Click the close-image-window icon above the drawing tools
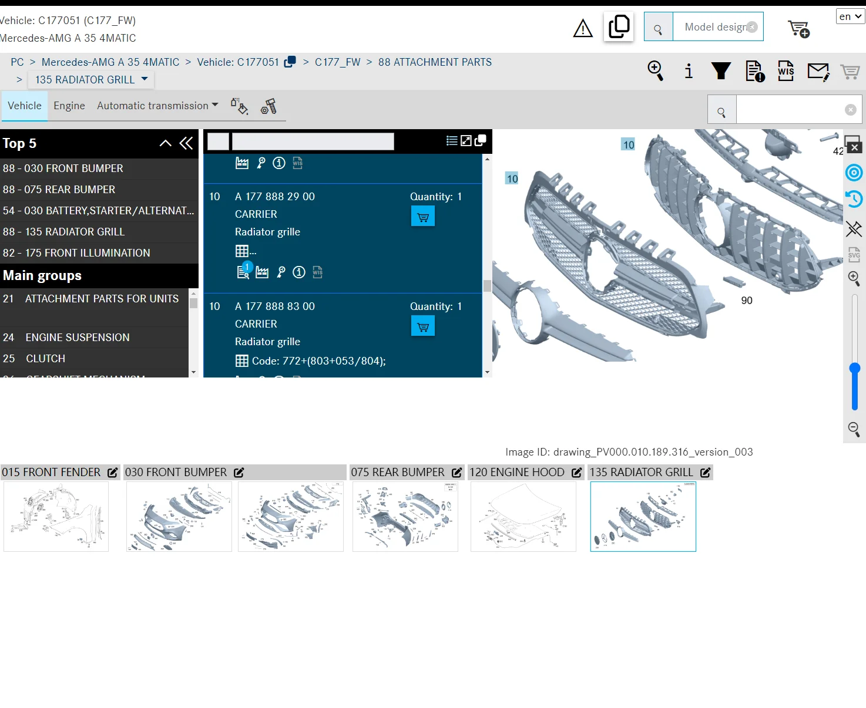Viewport: 866px width, 708px height. tap(853, 144)
